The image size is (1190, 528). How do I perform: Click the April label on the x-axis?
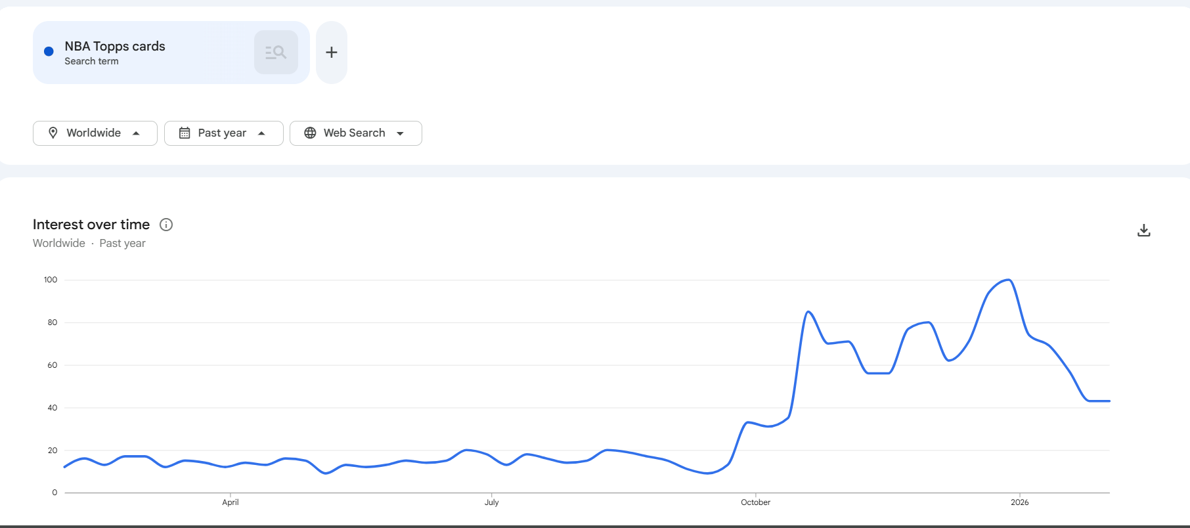(231, 502)
